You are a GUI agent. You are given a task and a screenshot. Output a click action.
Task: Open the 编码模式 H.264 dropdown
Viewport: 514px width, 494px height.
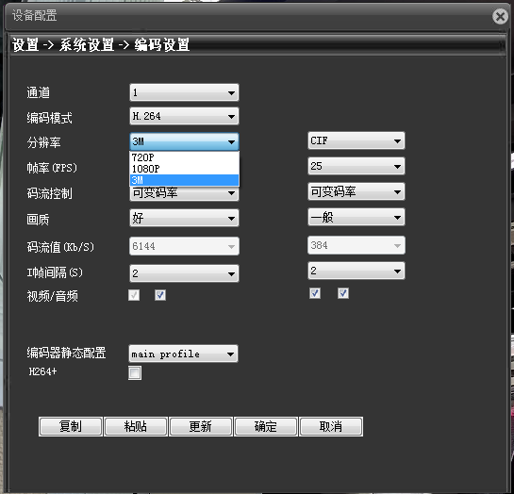[x=184, y=116]
